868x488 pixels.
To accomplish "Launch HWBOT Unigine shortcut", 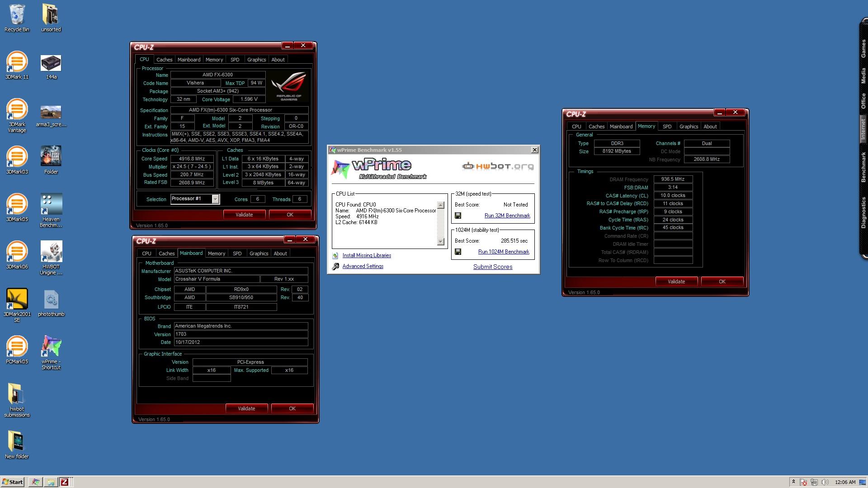I will [x=51, y=258].
